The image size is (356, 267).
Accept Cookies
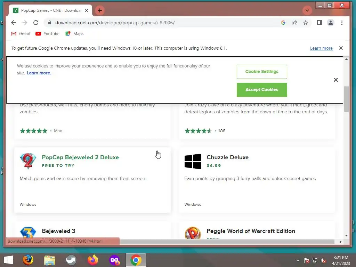262,90
